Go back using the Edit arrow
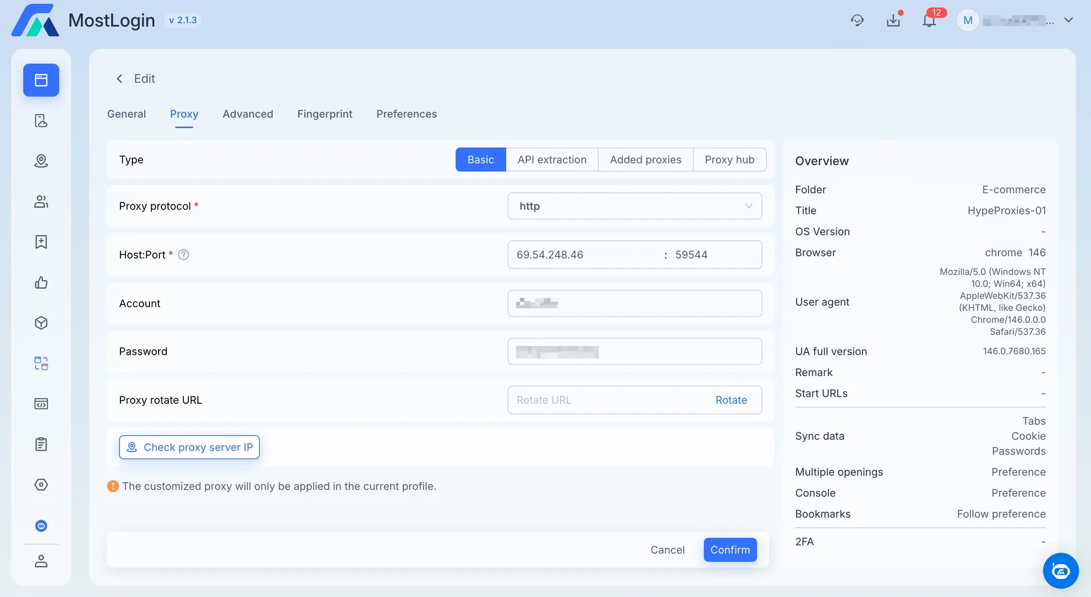This screenshot has width=1091, height=597. (119, 79)
